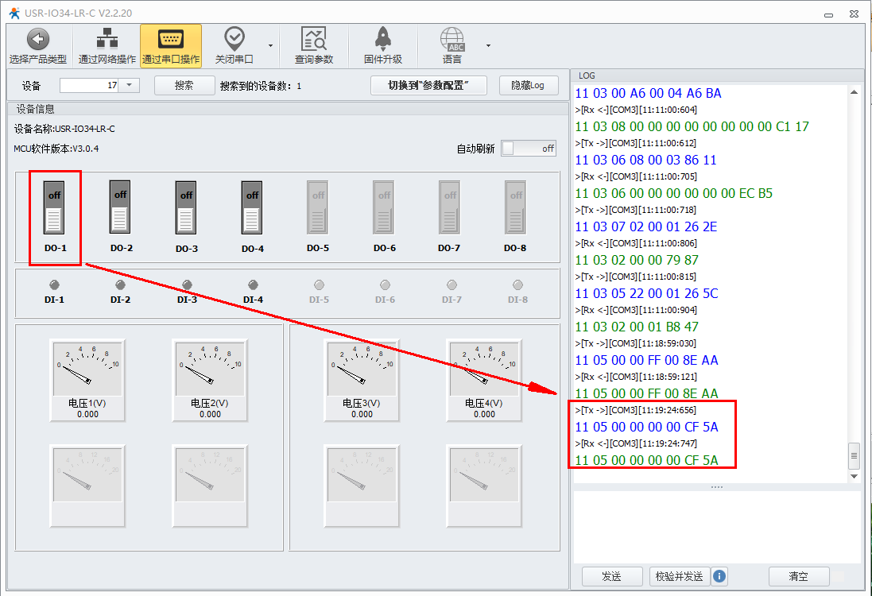This screenshot has width=872, height=596.
Task: Enable the 自动刷新 auto refresh toggle
Action: coord(529,149)
